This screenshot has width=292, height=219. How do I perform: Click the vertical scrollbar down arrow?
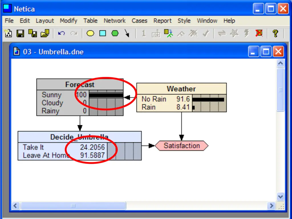(x=281, y=197)
